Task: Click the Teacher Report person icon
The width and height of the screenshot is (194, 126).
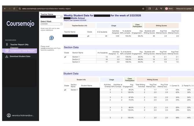Action: [x=7, y=45]
